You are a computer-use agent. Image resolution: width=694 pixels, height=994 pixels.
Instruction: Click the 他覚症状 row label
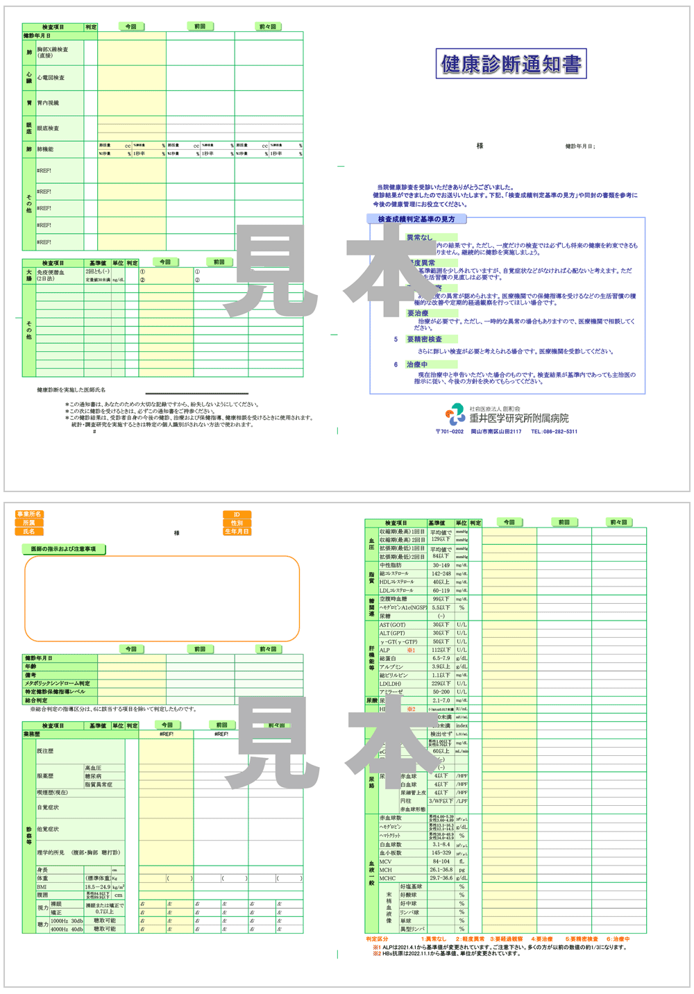tap(48, 829)
